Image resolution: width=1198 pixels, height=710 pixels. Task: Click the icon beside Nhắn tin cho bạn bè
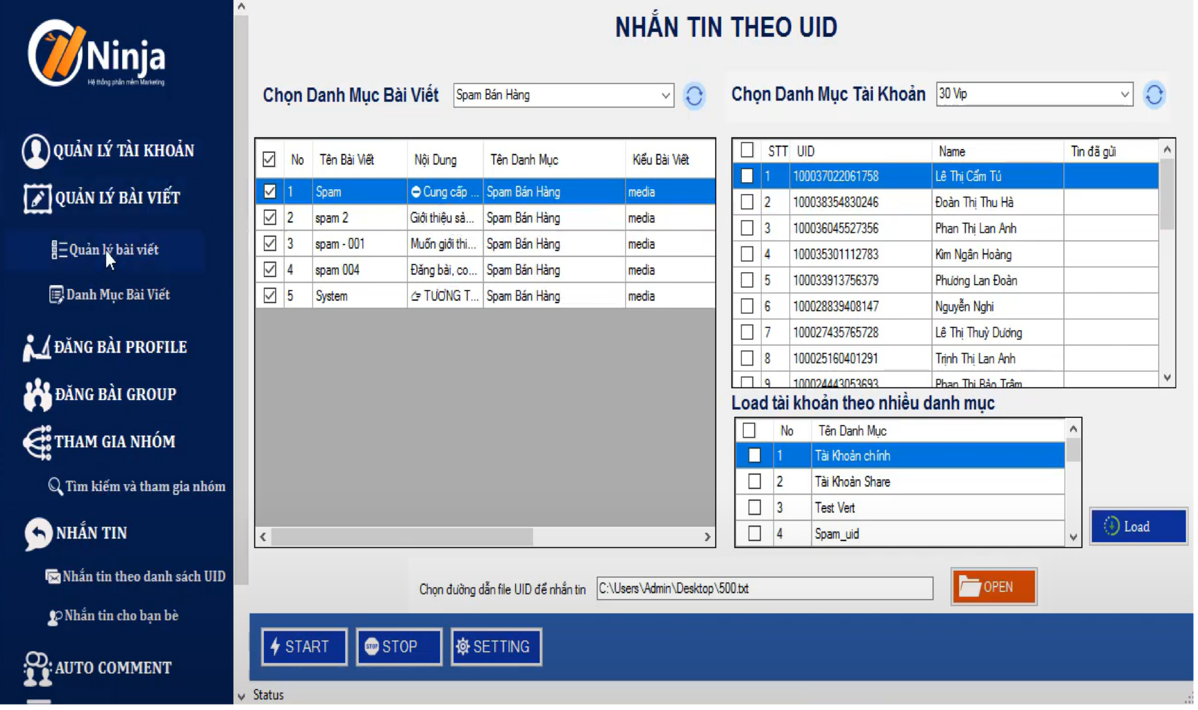point(55,618)
